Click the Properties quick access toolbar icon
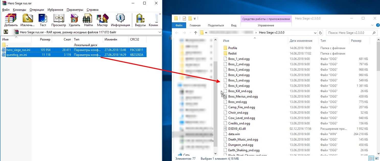Image resolution: width=380 pixels, height=161 pixels. click(x=184, y=18)
